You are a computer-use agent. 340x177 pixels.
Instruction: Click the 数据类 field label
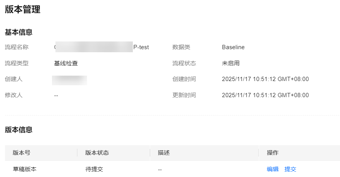[181, 47]
